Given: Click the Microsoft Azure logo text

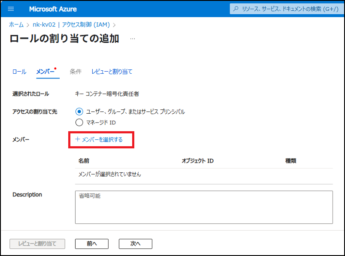Looking at the screenshot, I should click(x=53, y=9).
